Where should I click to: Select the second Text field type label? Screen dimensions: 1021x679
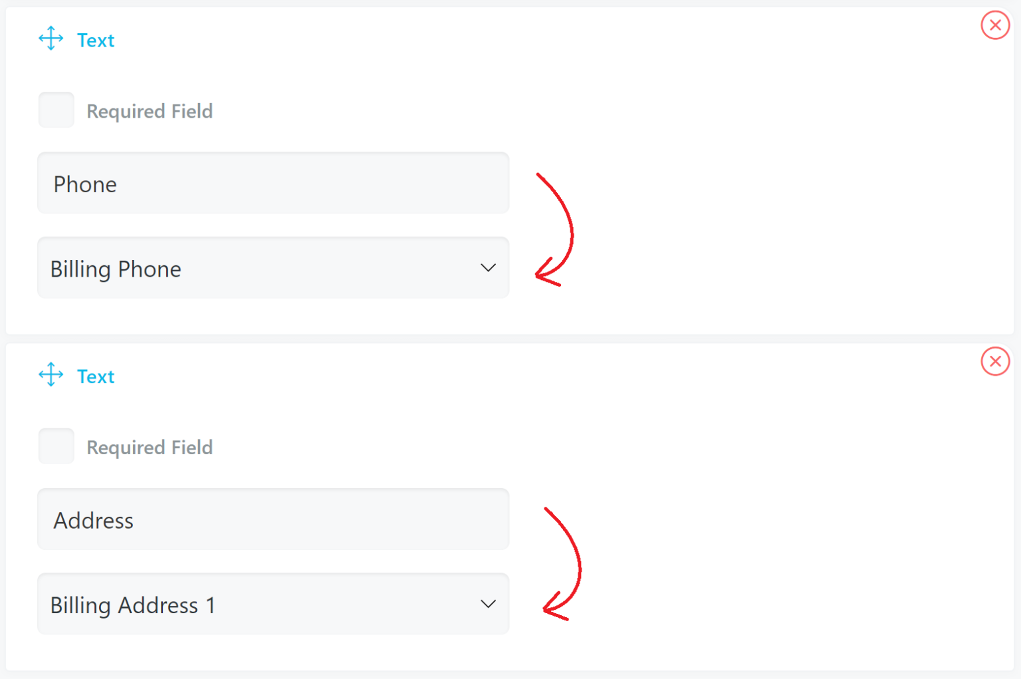[x=96, y=376]
